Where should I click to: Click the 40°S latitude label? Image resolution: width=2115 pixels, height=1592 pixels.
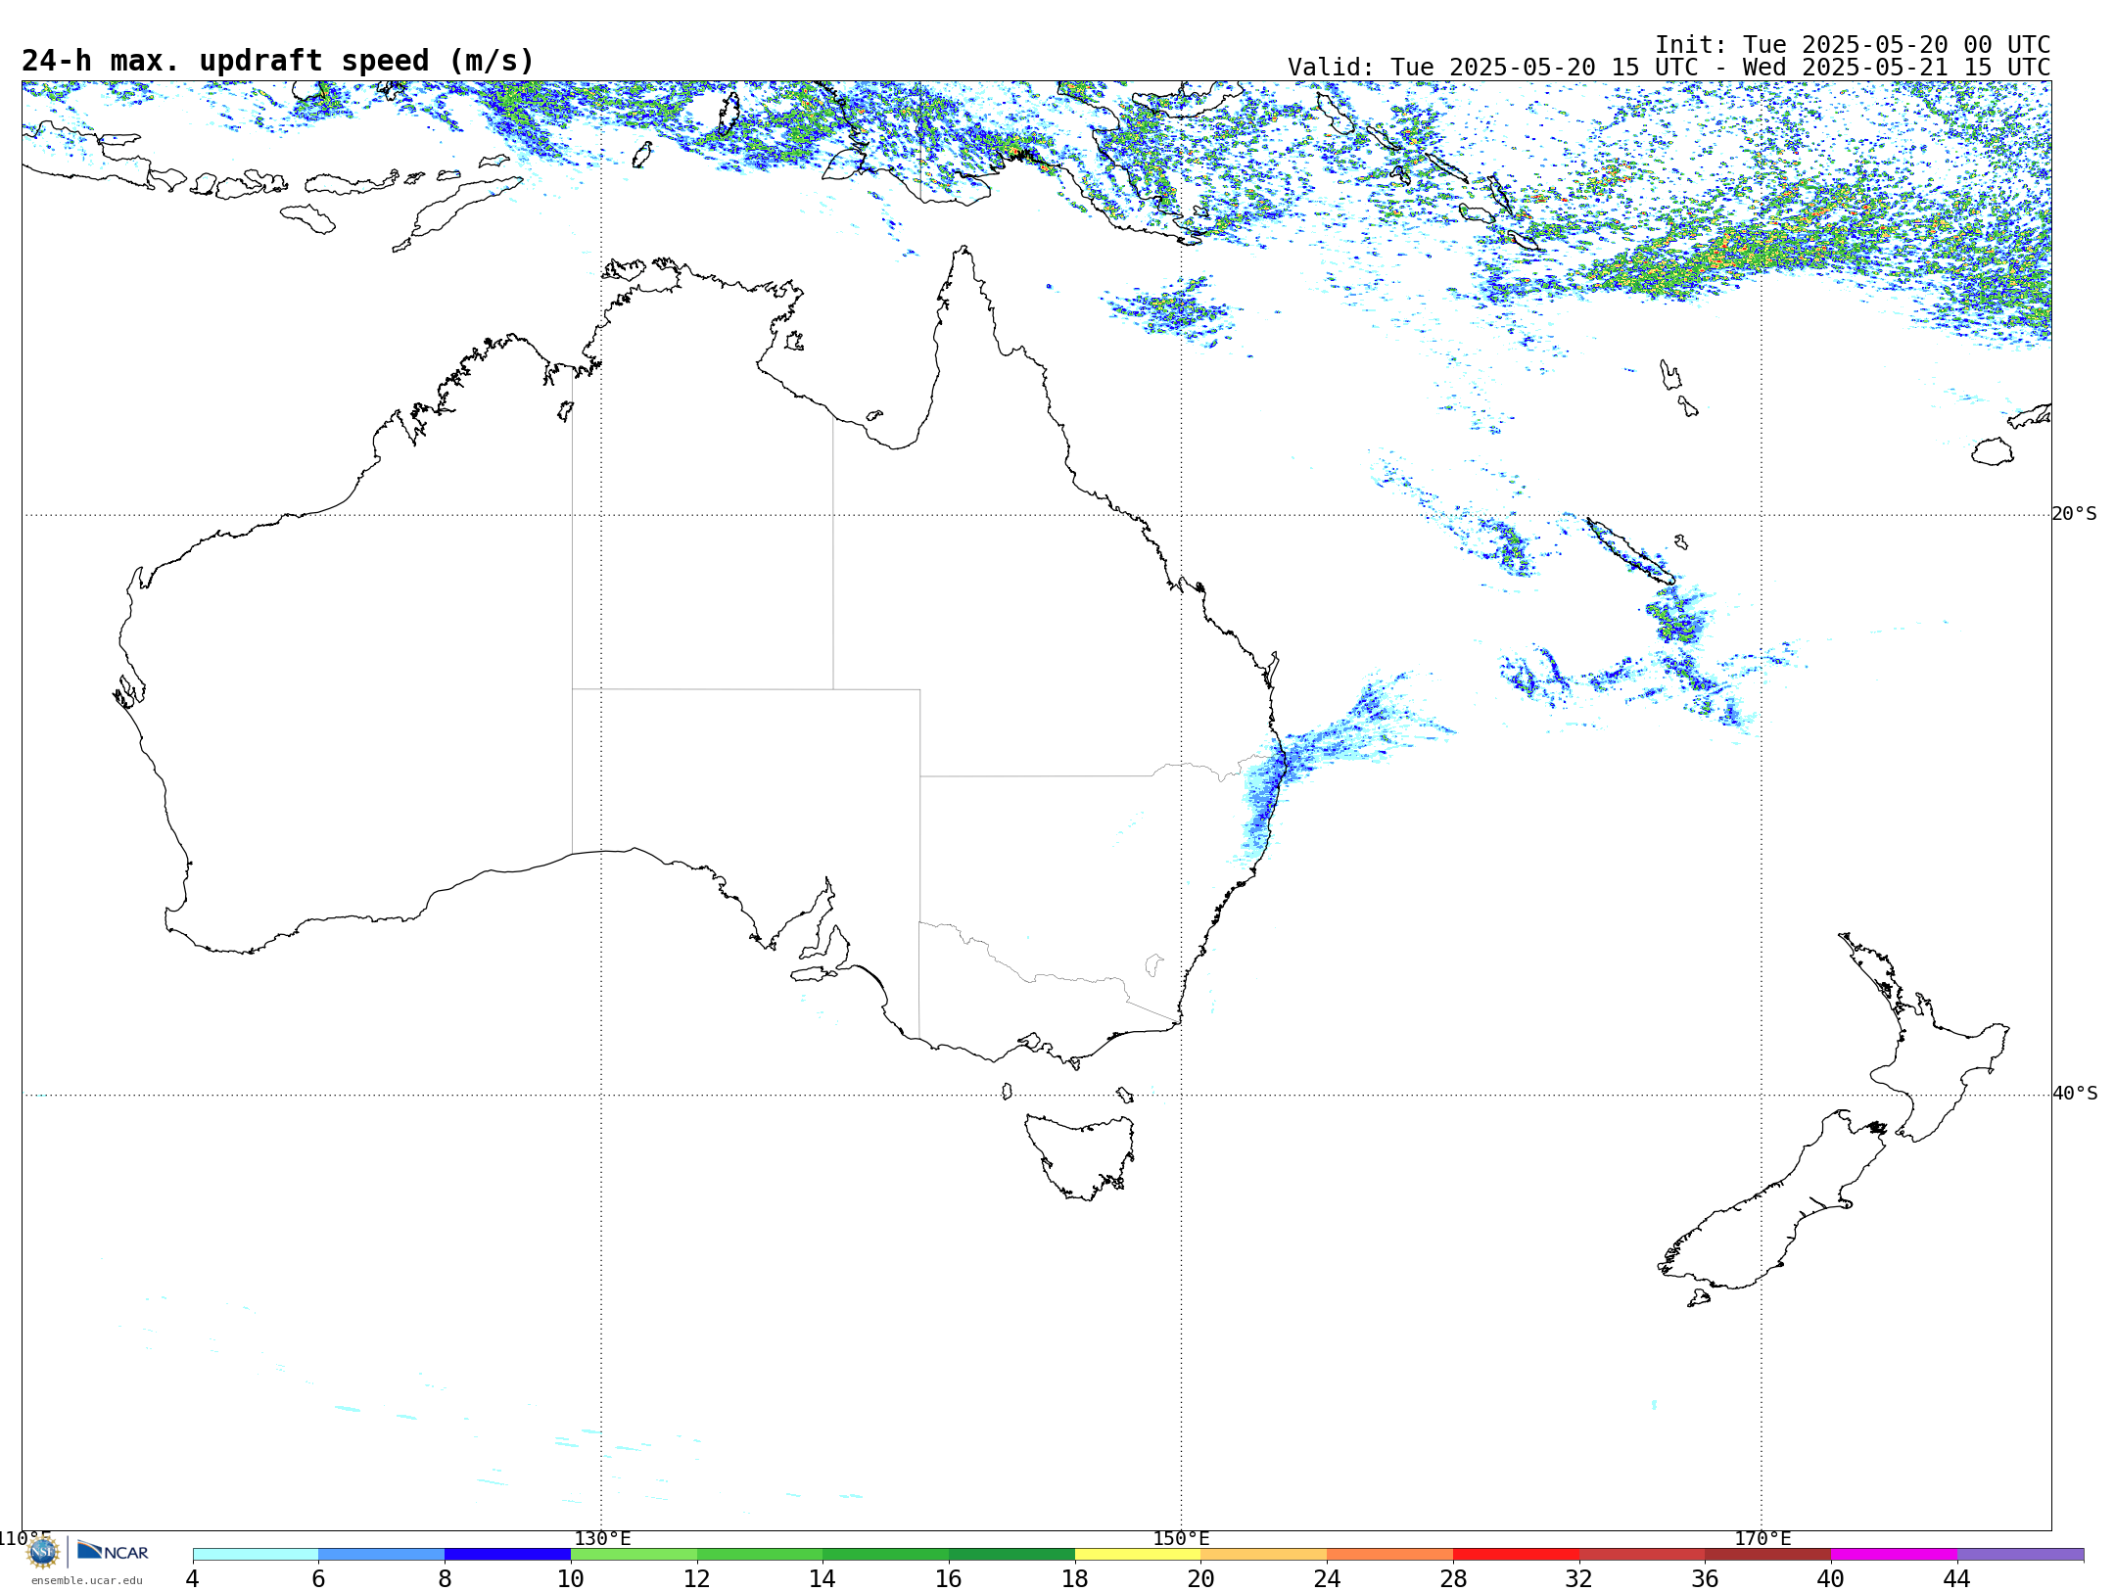click(x=2075, y=1094)
